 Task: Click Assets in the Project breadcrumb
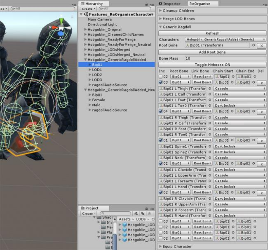click(125, 219)
